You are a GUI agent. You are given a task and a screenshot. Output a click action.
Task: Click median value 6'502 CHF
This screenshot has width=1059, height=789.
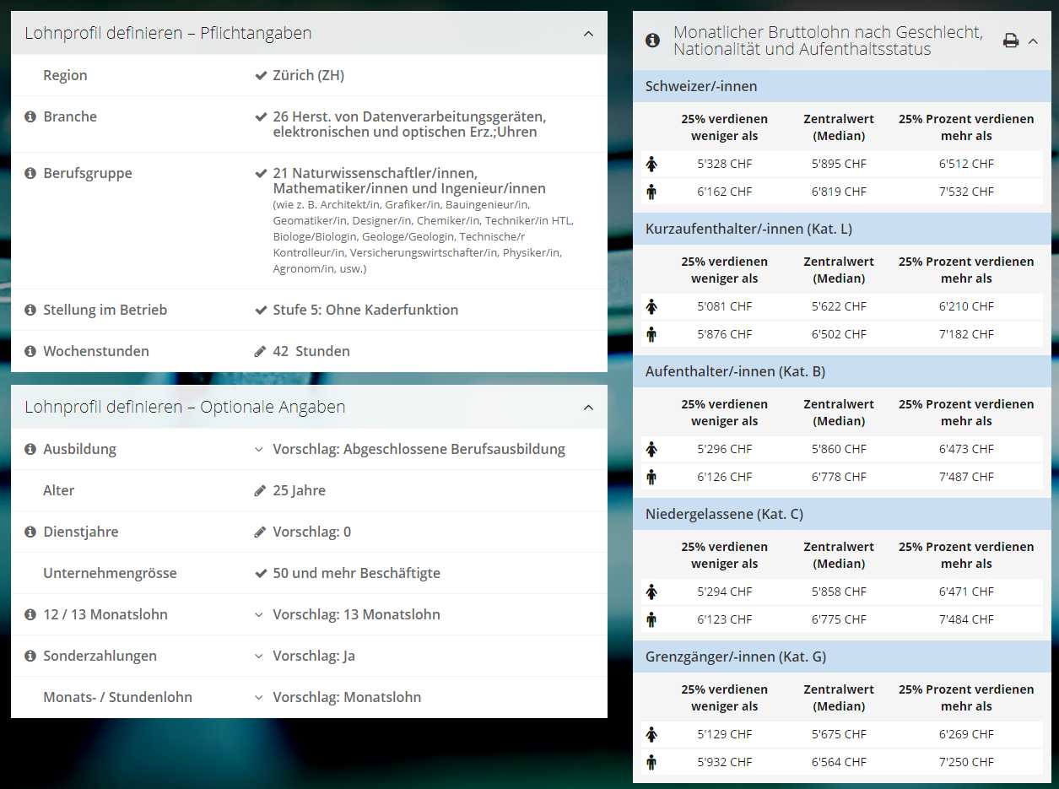[839, 334]
